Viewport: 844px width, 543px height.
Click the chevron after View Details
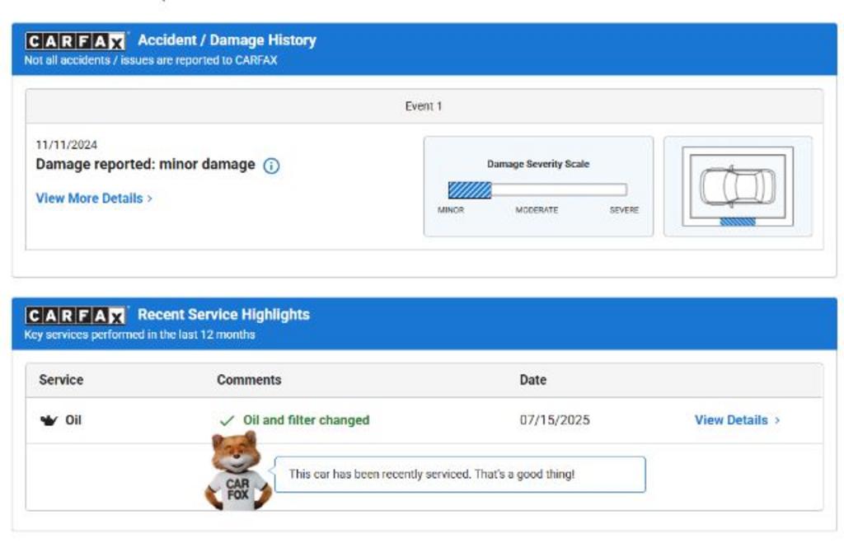point(776,420)
